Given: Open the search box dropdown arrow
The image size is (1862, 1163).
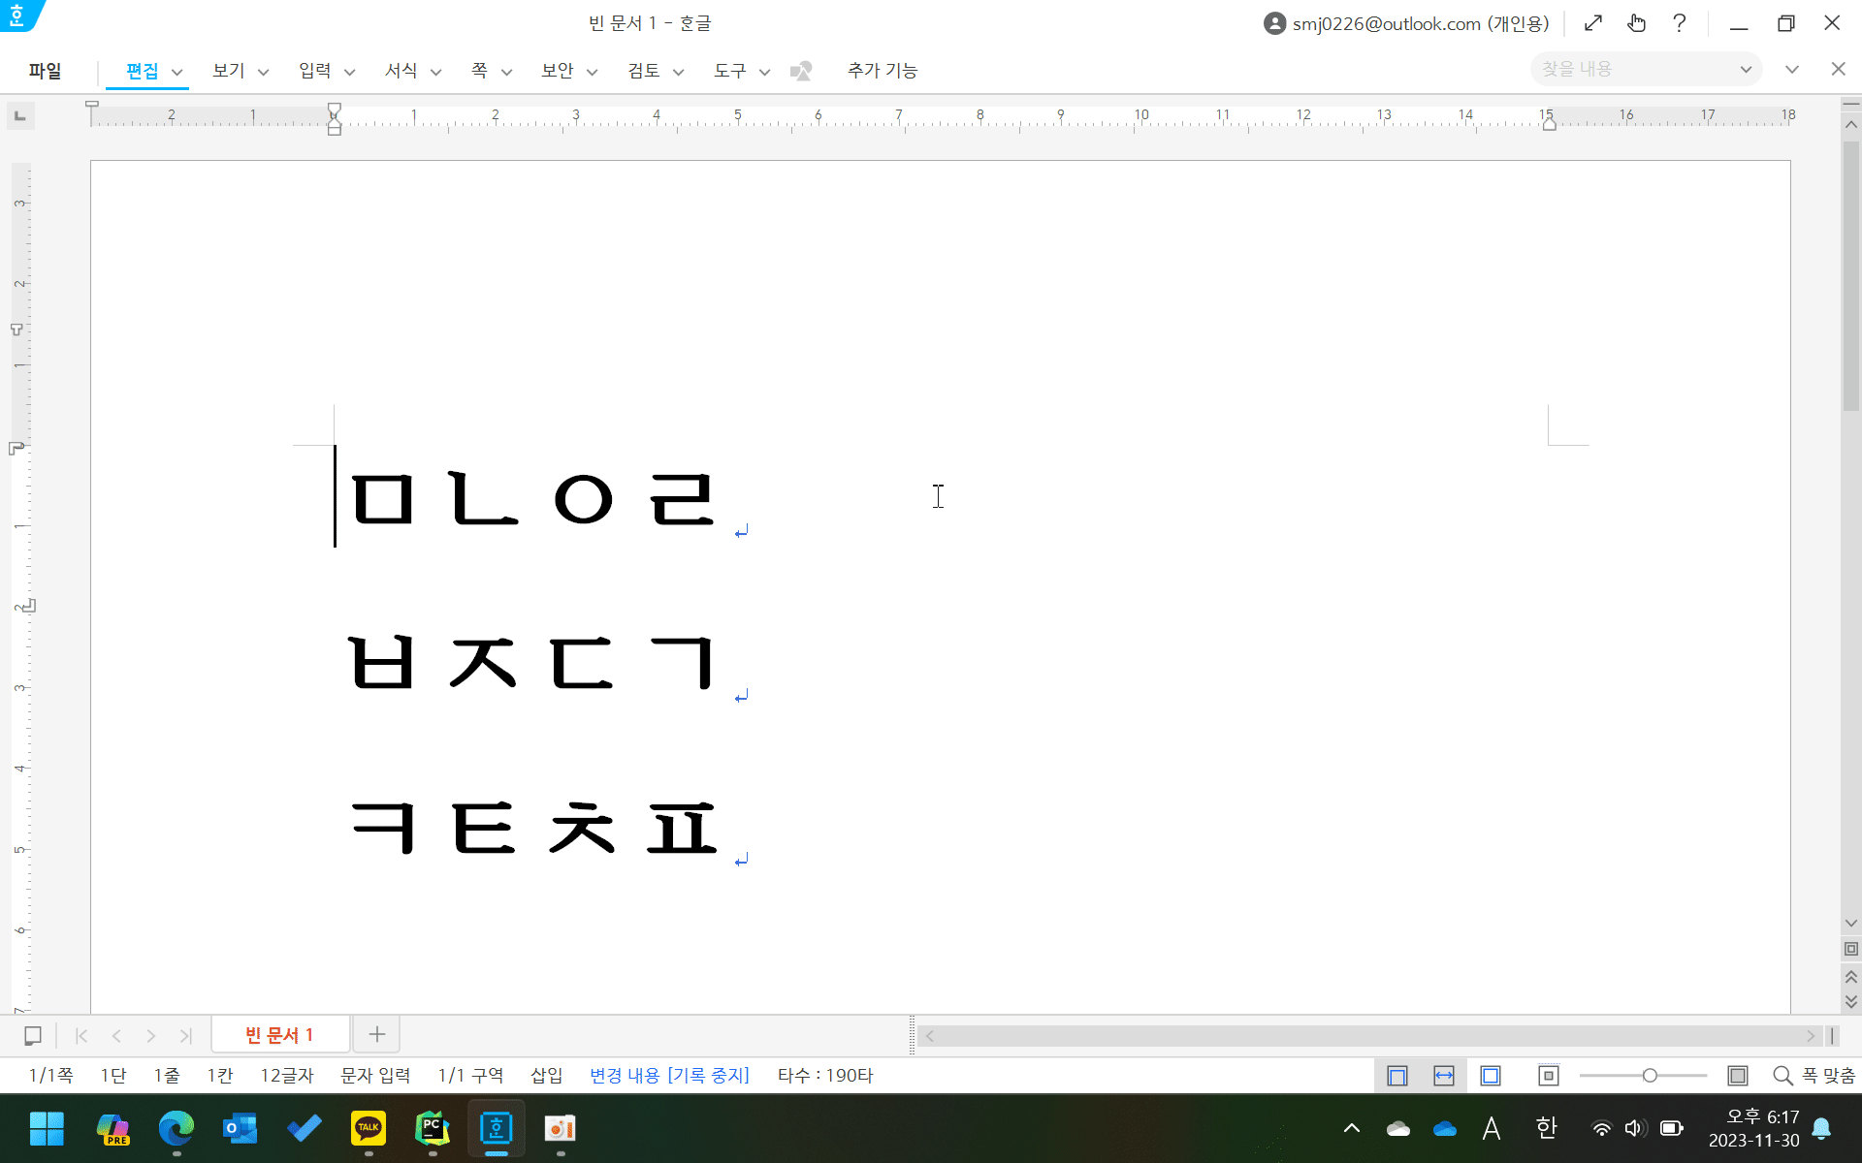Looking at the screenshot, I should [x=1746, y=70].
